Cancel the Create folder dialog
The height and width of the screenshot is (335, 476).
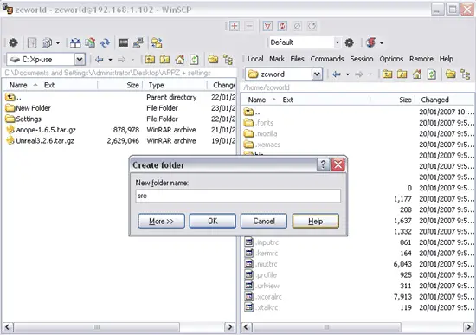tap(264, 221)
